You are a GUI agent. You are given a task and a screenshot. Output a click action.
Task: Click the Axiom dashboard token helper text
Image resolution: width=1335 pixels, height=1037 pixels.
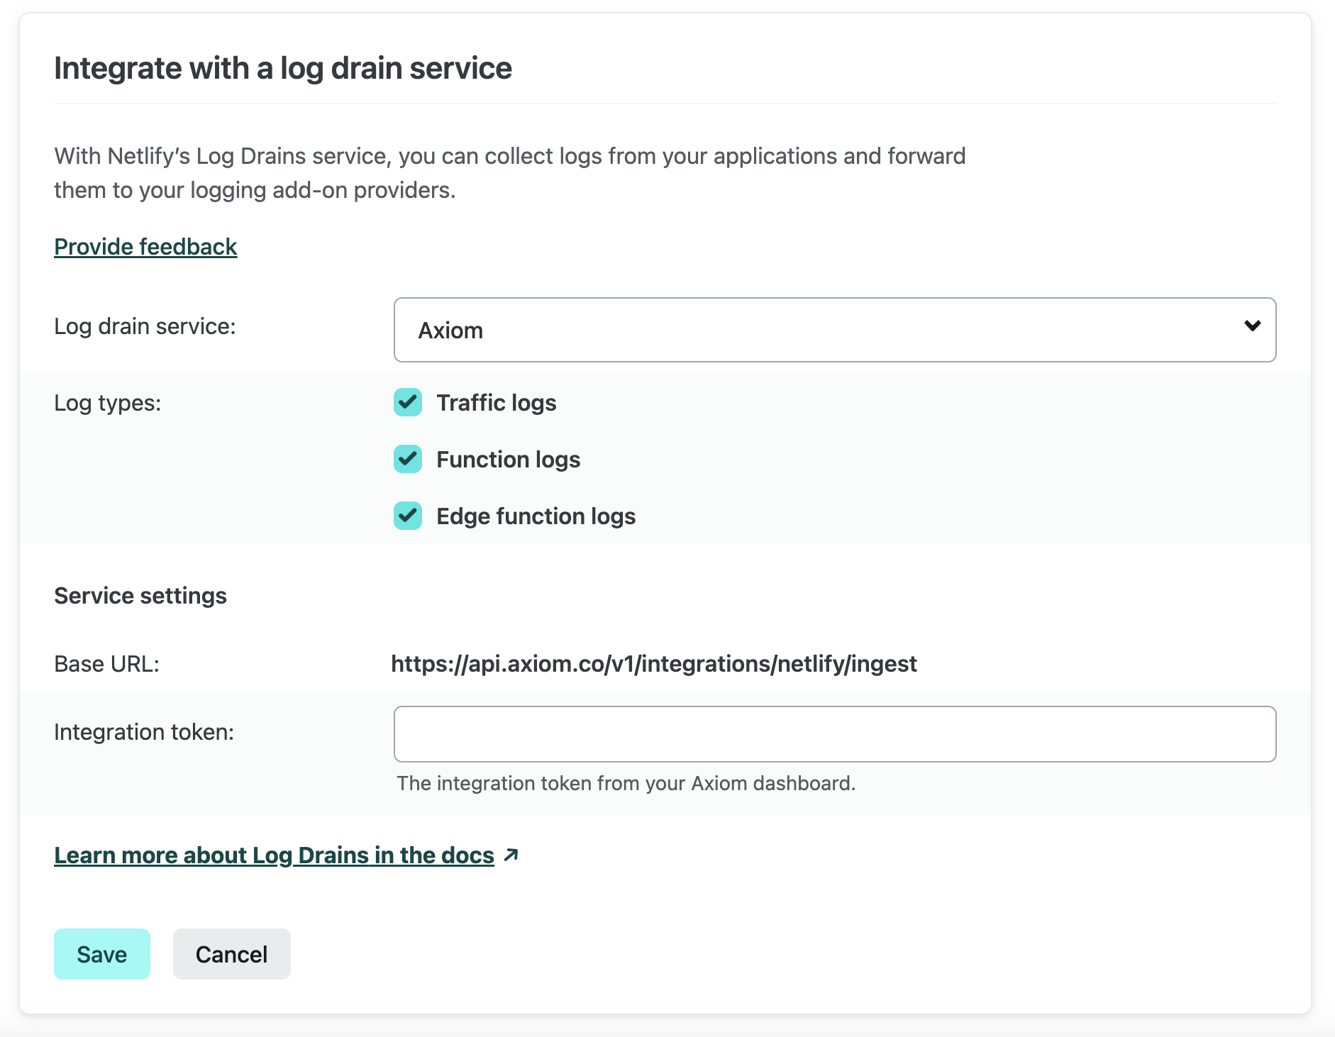626,783
